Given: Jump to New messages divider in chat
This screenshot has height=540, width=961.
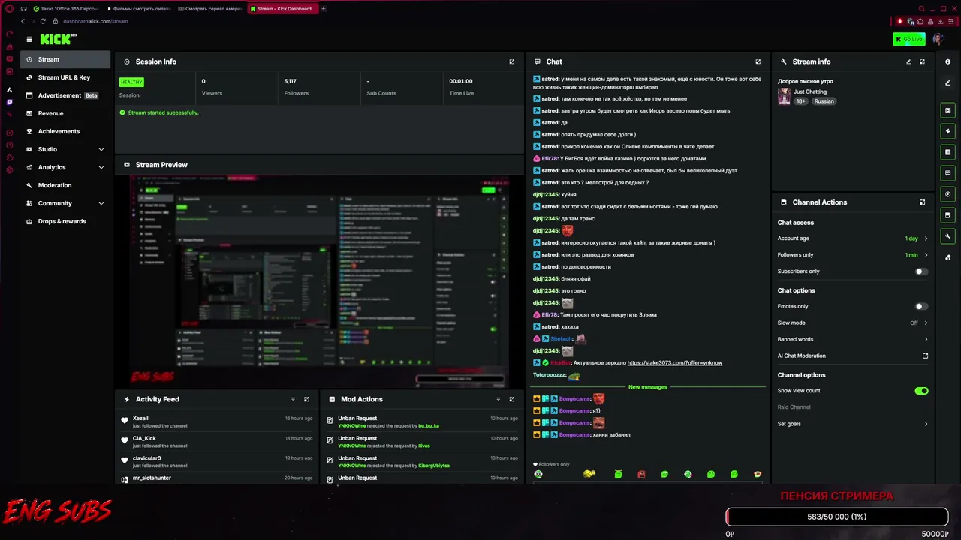Looking at the screenshot, I should [x=647, y=387].
